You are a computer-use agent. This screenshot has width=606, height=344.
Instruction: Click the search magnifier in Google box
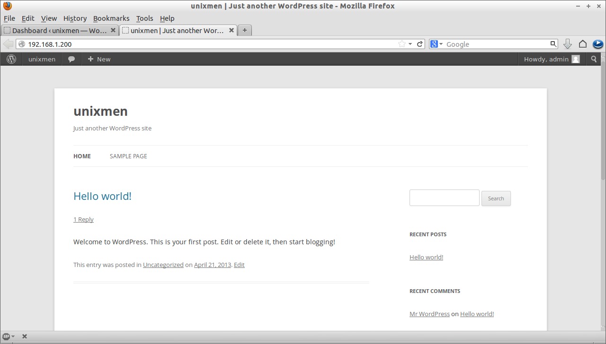553,44
